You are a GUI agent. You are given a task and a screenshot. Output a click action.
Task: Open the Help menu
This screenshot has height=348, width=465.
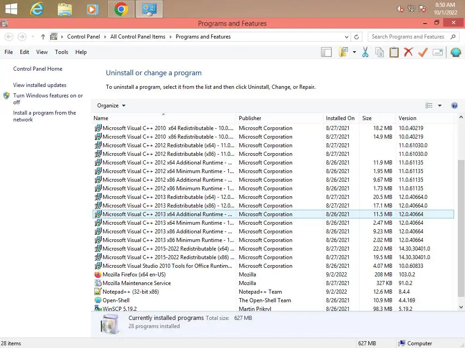[x=81, y=52]
